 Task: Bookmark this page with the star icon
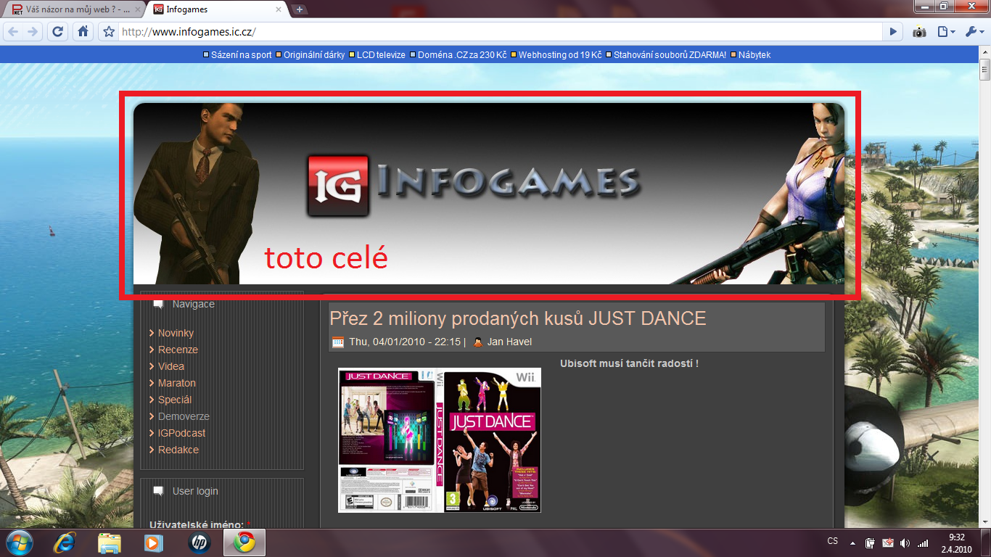tap(109, 32)
